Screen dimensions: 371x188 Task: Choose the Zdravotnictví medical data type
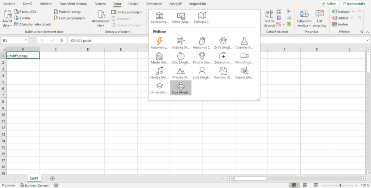(x=223, y=58)
